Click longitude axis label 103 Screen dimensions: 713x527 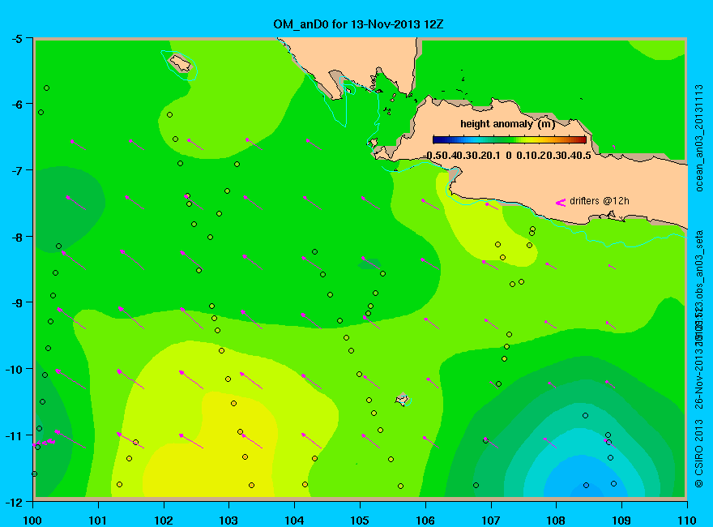click(228, 521)
